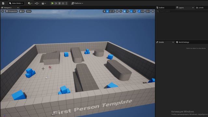208x117 pixels.
Task: Click the Skip Frame button
Action: point(56,3)
